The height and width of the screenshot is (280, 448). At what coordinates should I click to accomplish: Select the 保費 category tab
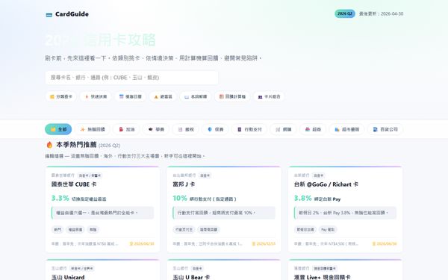click(x=215, y=129)
